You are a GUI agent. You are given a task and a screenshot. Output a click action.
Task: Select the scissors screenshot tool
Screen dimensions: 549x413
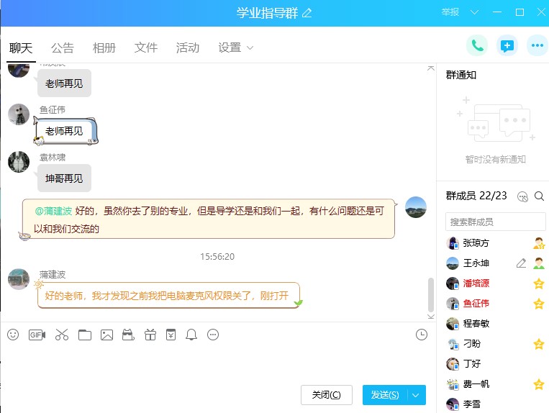click(61, 335)
